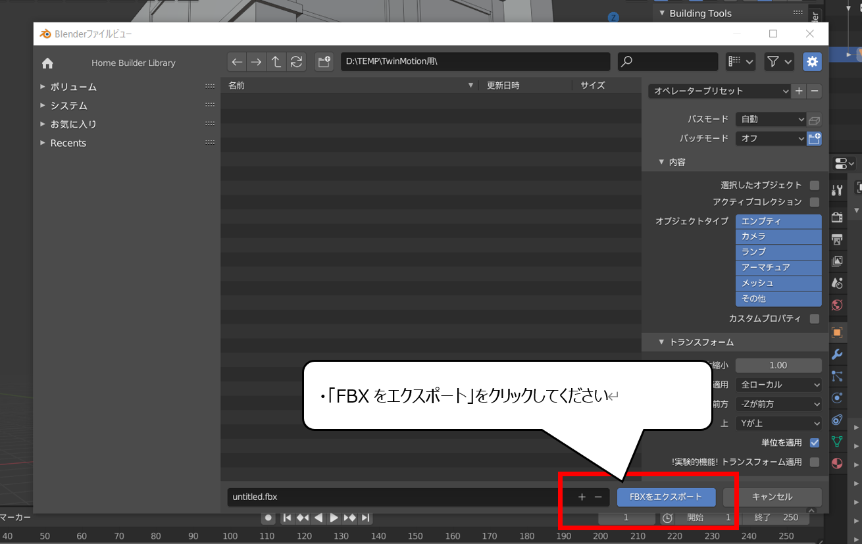This screenshot has width=862, height=544.
Task: Refresh the file list
Action: click(297, 62)
